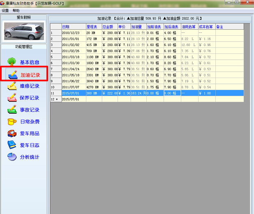The height and width of the screenshot is (214, 254).
Task: Select the date cell 2011/01/01
Action: pos(74,39)
